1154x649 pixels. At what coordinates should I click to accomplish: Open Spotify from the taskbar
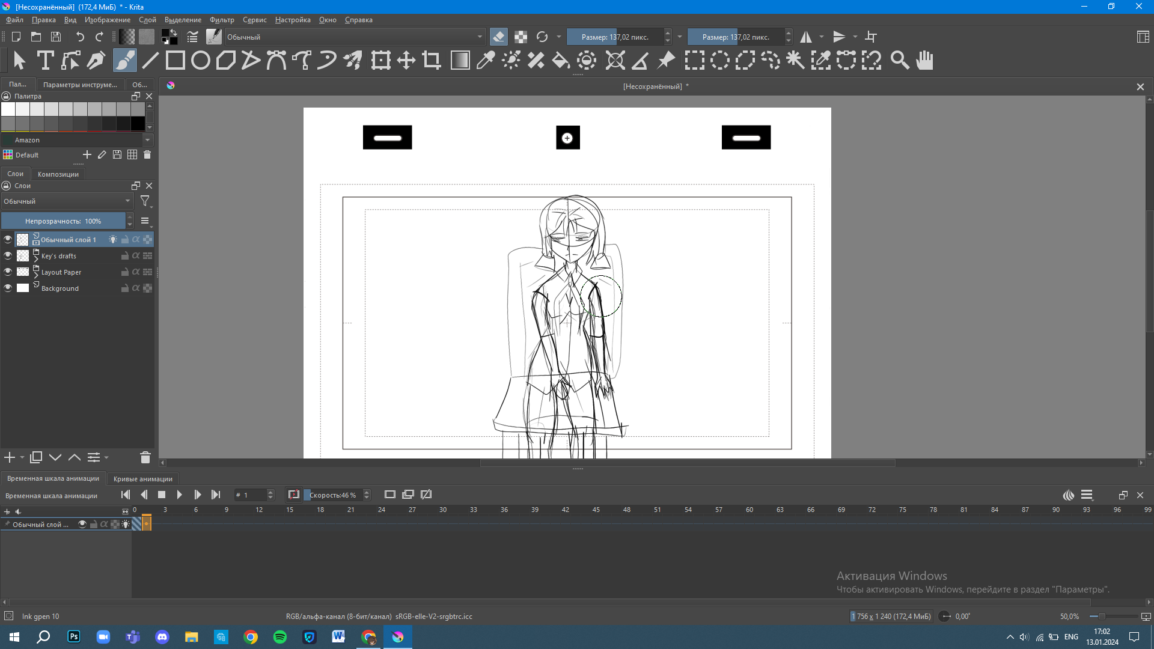[280, 637]
